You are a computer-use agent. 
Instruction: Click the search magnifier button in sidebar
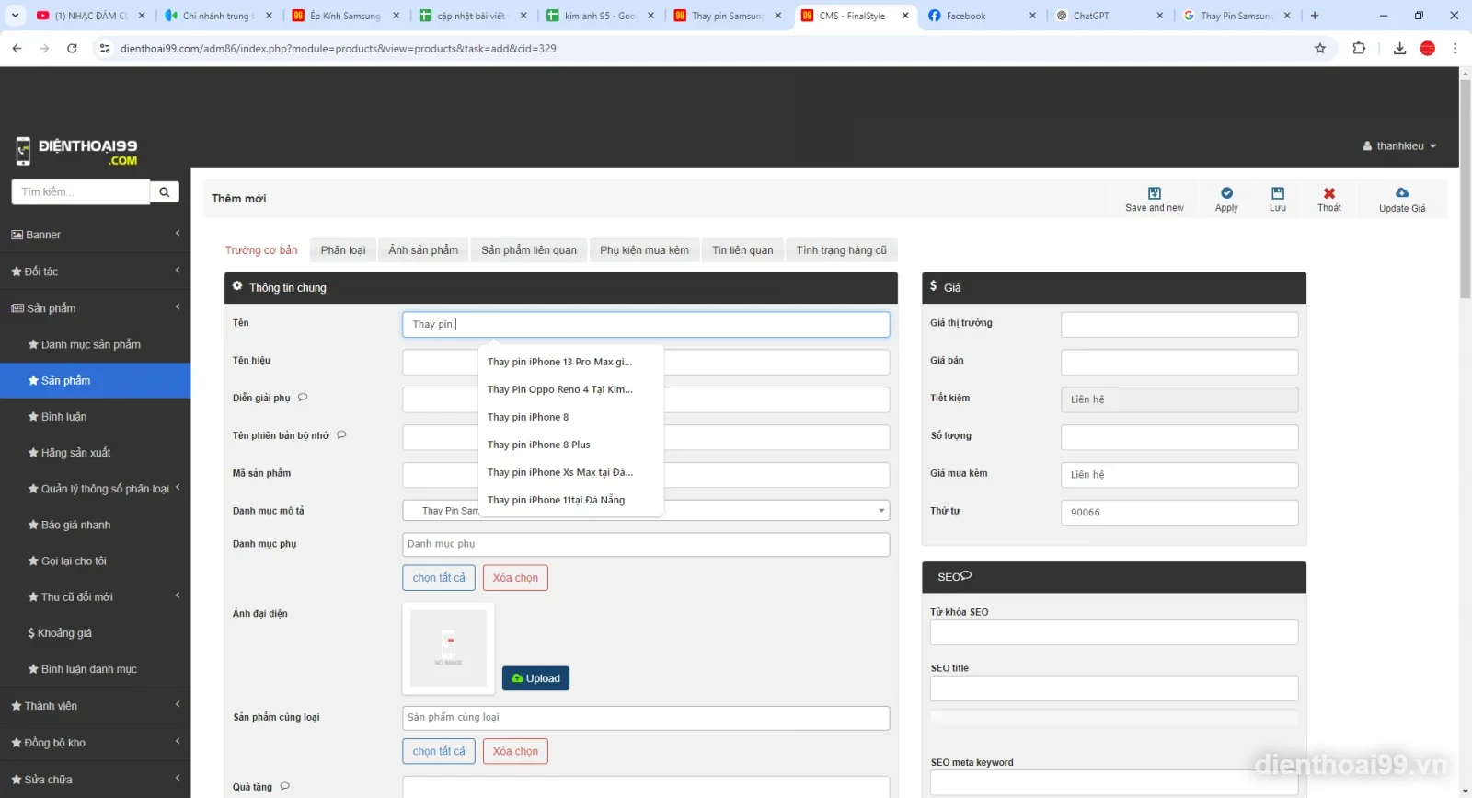164,191
